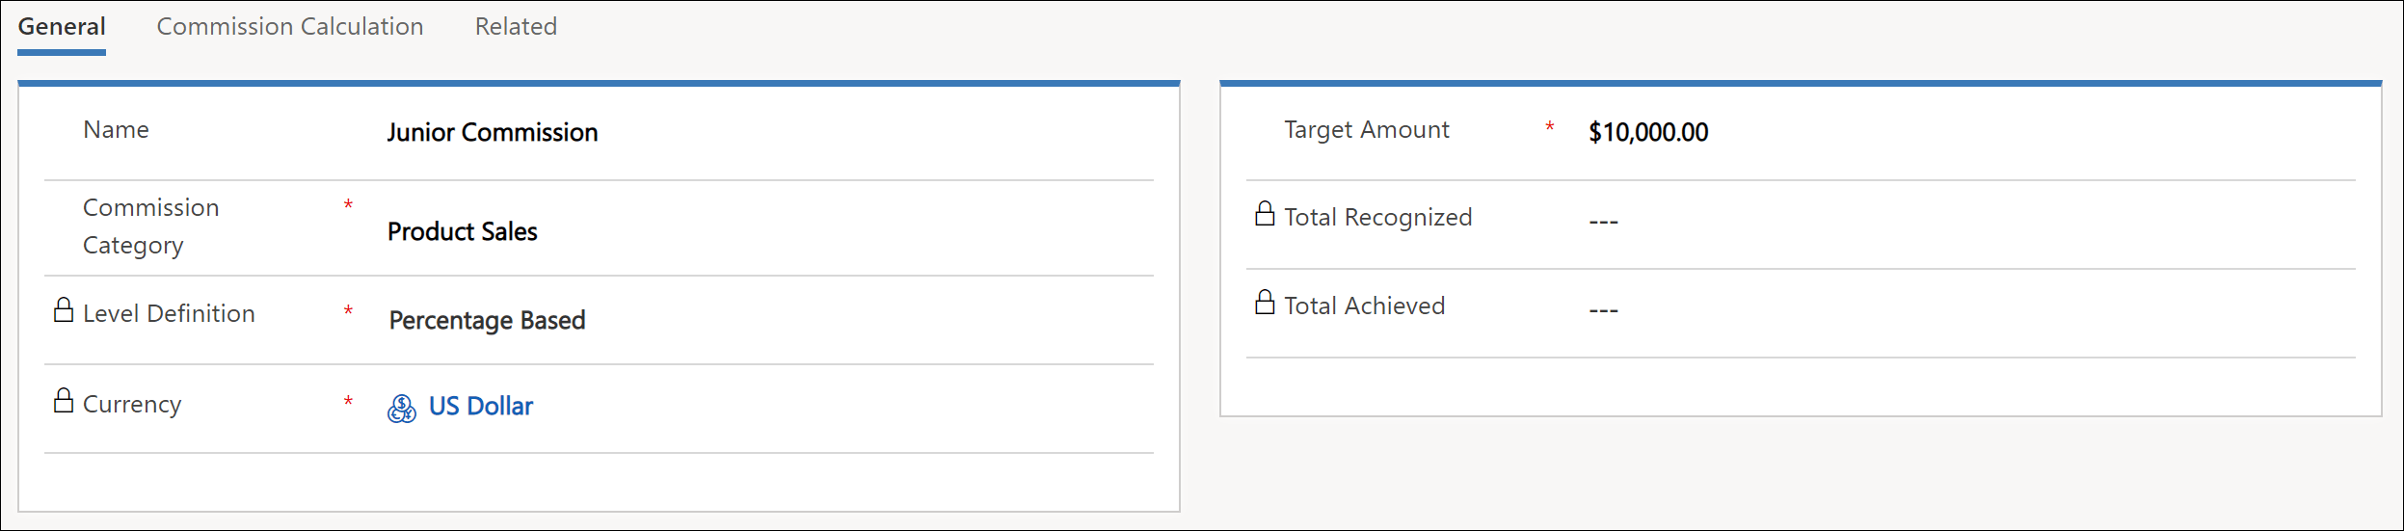The image size is (2404, 531).
Task: Click the Total Achieved empty value
Action: (1604, 310)
